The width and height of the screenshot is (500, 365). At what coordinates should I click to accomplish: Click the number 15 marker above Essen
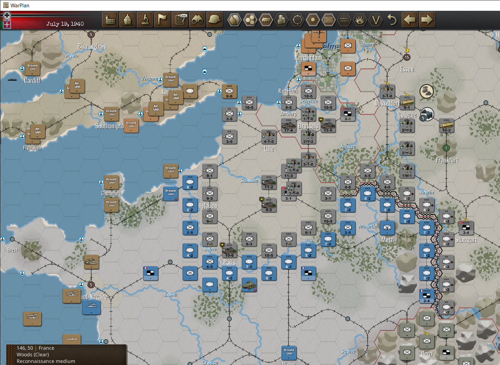[x=407, y=57]
